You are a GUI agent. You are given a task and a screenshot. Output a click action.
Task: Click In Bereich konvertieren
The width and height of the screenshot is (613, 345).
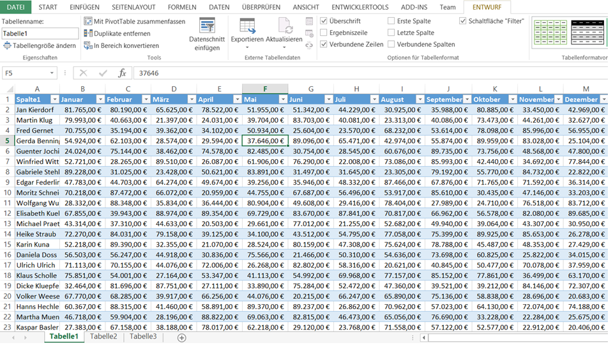point(121,45)
